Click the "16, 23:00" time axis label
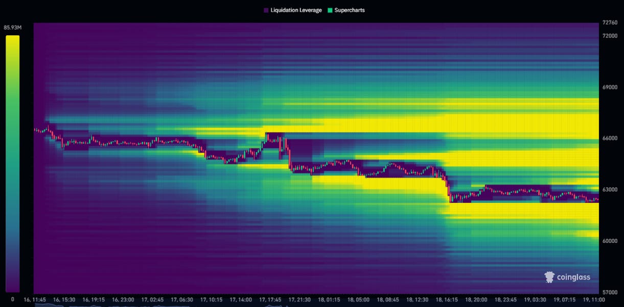624x307 pixels. (123, 300)
